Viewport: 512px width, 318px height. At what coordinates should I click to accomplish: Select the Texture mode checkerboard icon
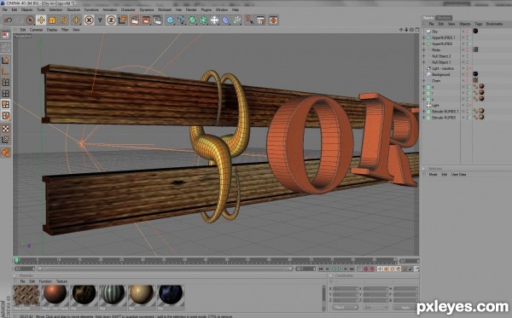(x=6, y=128)
